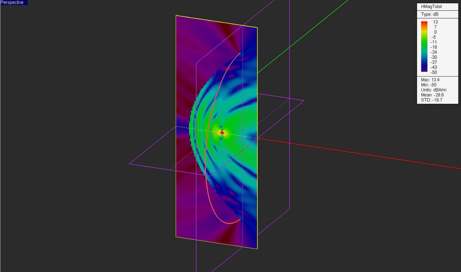Click the Max: 13.4 statistic entry
461x272 pixels.
(x=430, y=80)
